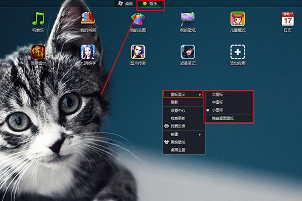This screenshot has width=302, height=201.
Task: Open the 听音乐 music note icon
Action: (x=39, y=19)
